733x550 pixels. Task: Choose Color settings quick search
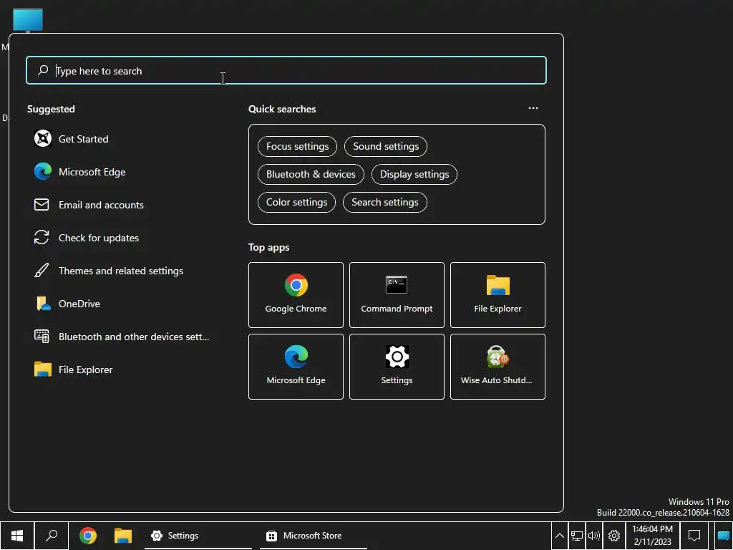[297, 203]
